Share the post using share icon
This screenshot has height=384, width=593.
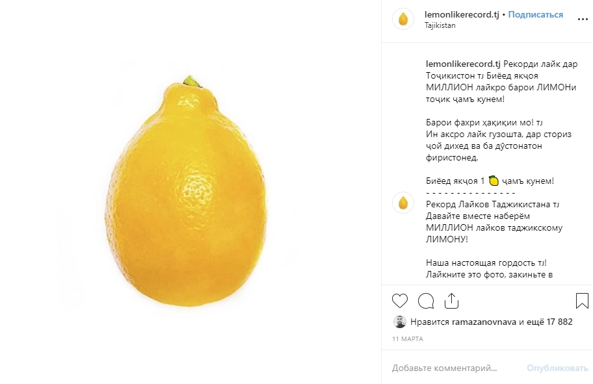452,301
